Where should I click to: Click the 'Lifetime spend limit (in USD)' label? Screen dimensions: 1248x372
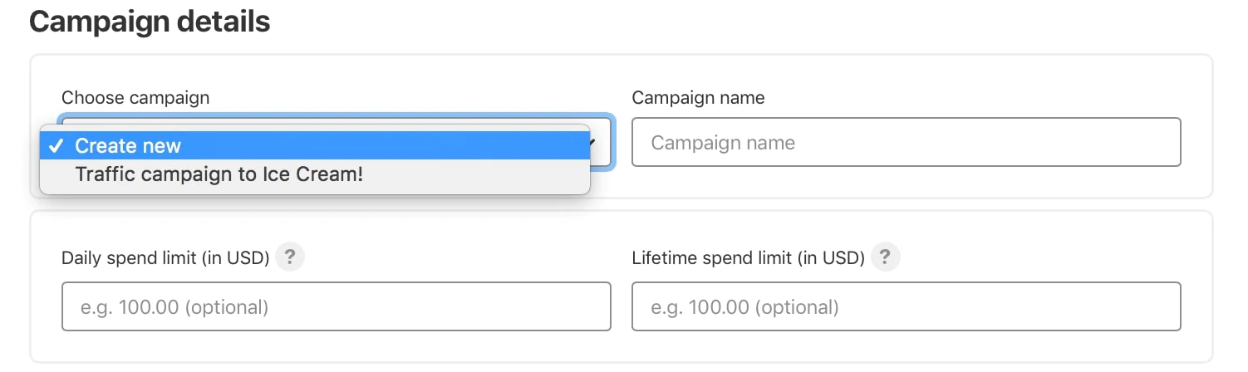pos(748,258)
